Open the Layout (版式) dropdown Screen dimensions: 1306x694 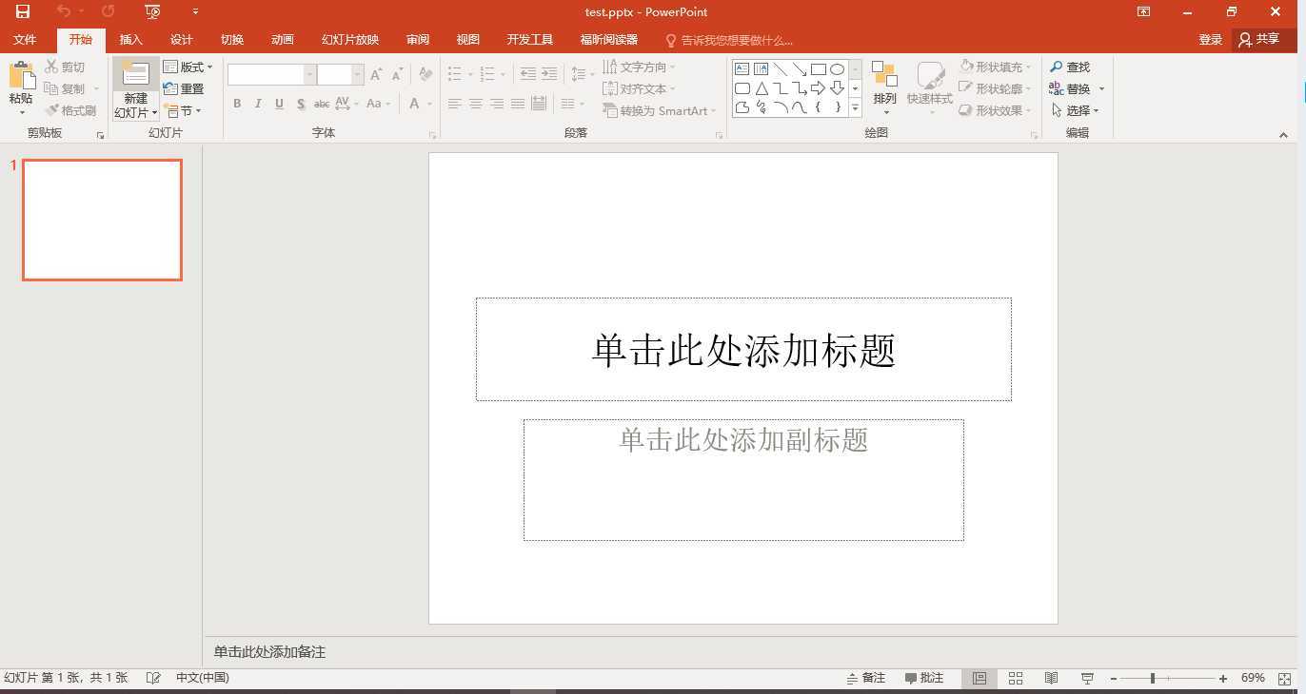[x=188, y=67]
